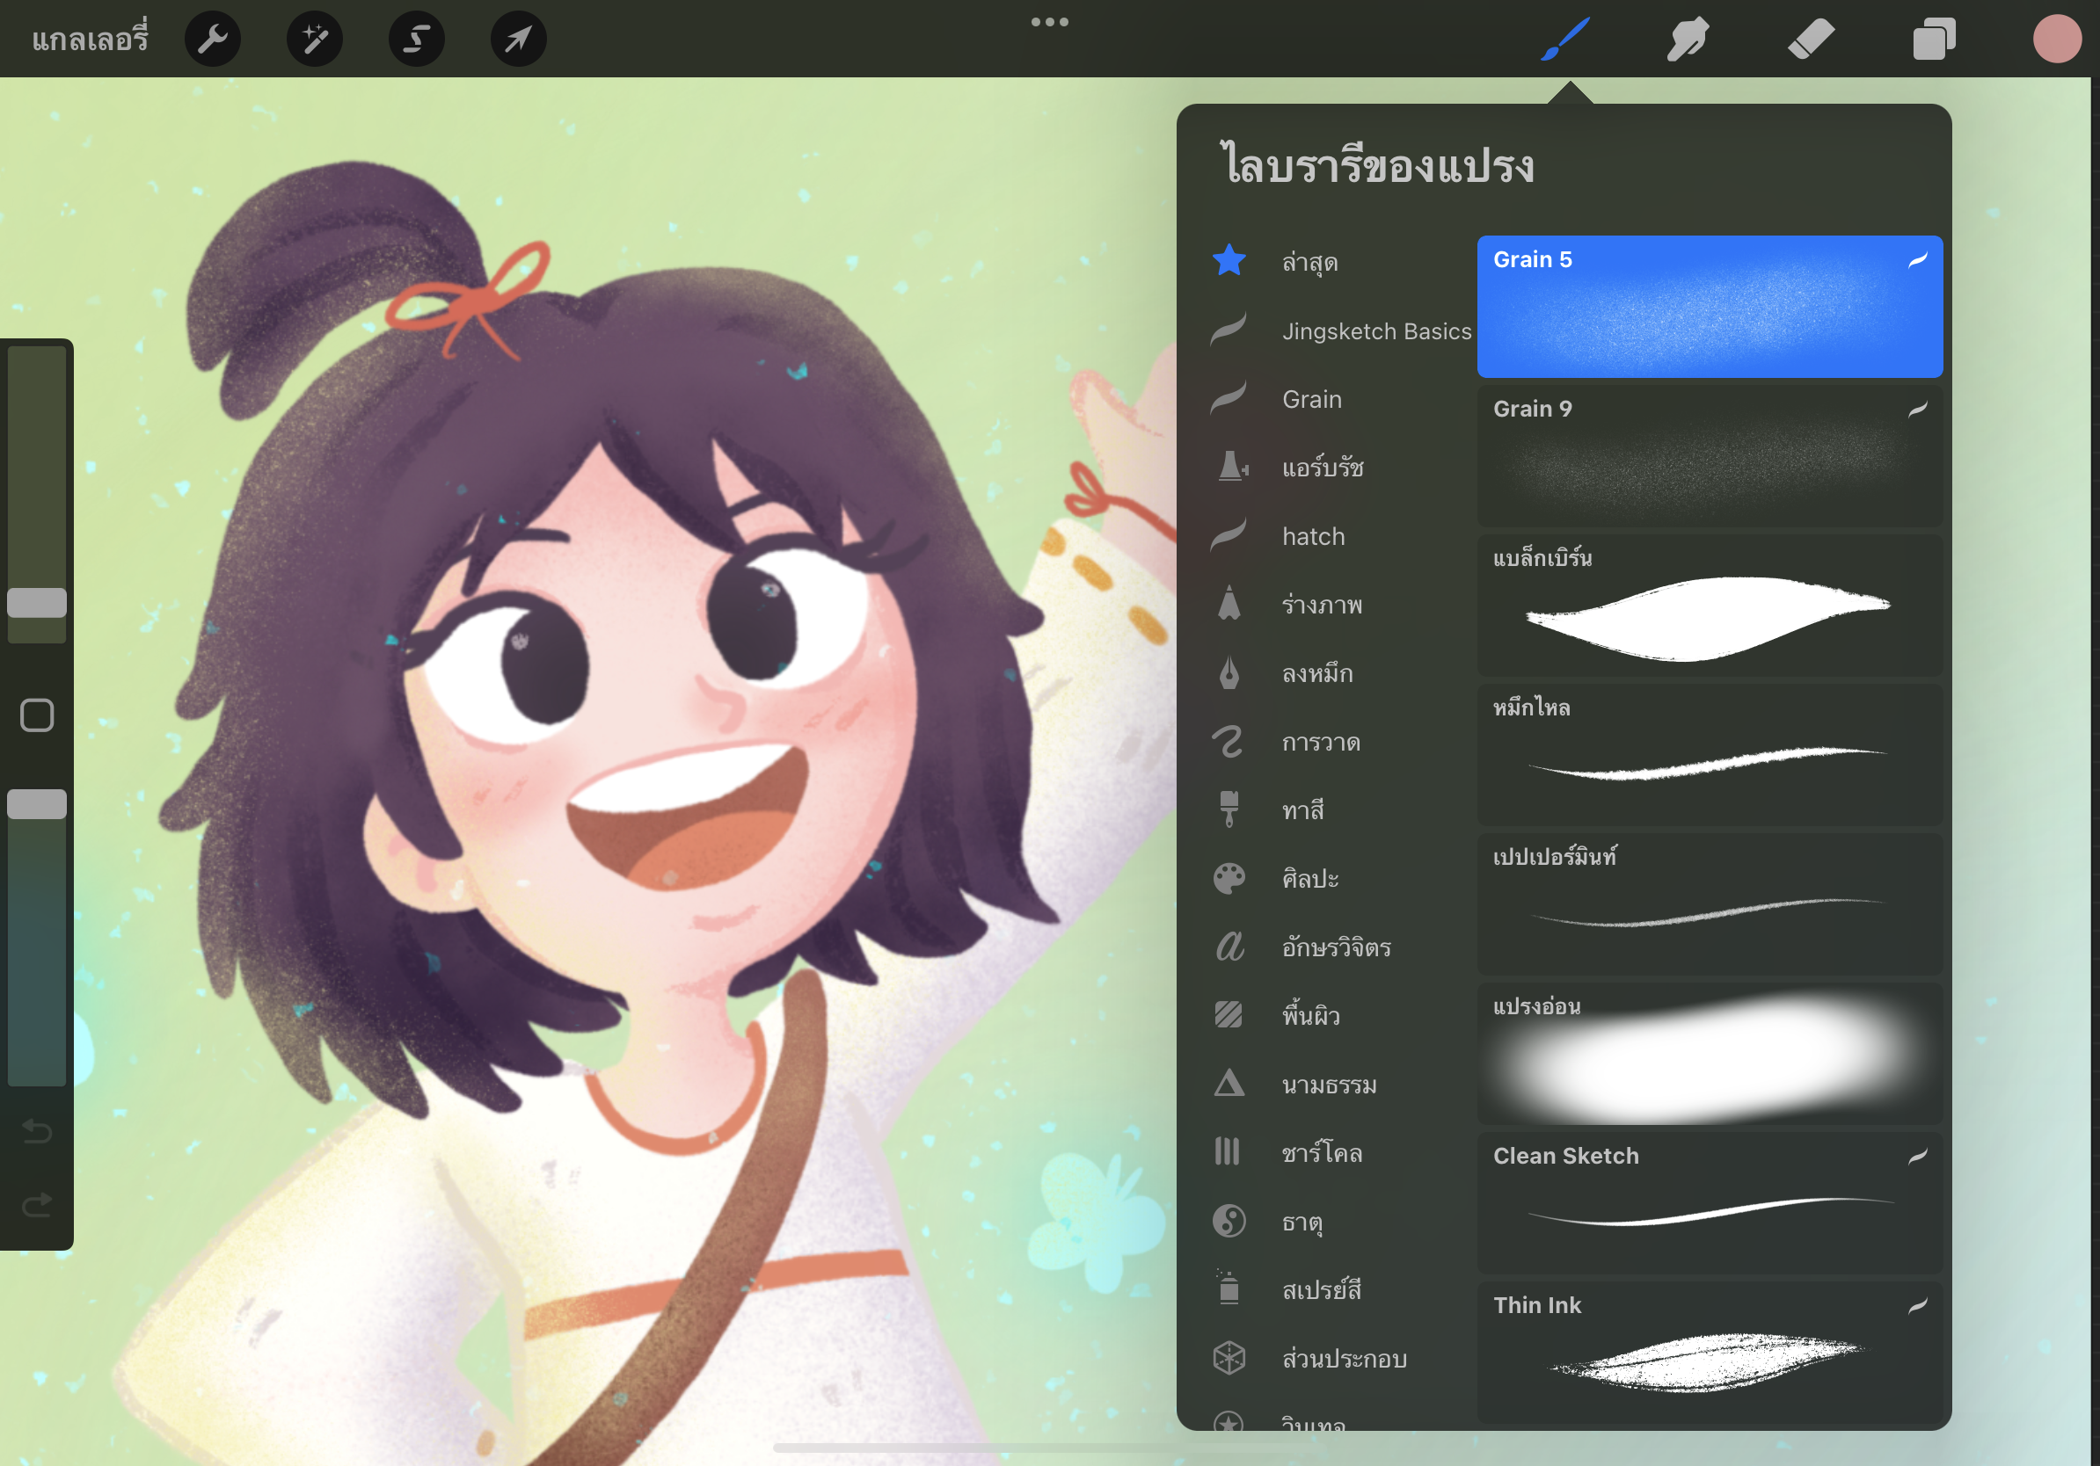The image size is (2100, 1466).
Task: Return to gallery via แกลเลอรี่
Action: (90, 40)
